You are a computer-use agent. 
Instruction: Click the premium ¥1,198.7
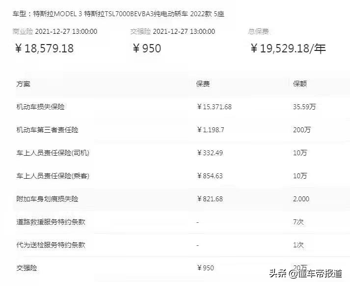211,130
